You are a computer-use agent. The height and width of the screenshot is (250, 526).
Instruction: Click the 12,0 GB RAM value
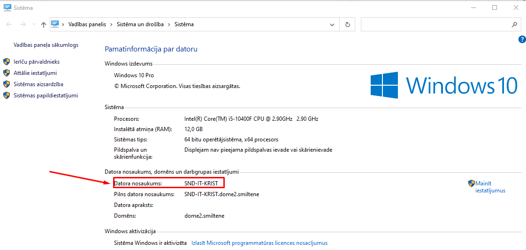coord(194,129)
